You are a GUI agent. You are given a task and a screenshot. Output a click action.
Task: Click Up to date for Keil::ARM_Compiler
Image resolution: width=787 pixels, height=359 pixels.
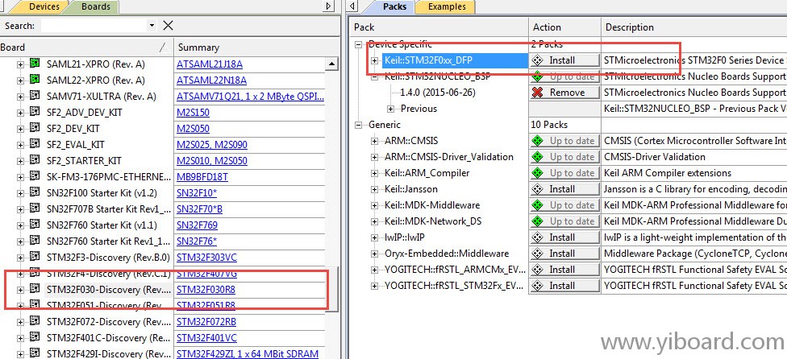[x=564, y=173]
